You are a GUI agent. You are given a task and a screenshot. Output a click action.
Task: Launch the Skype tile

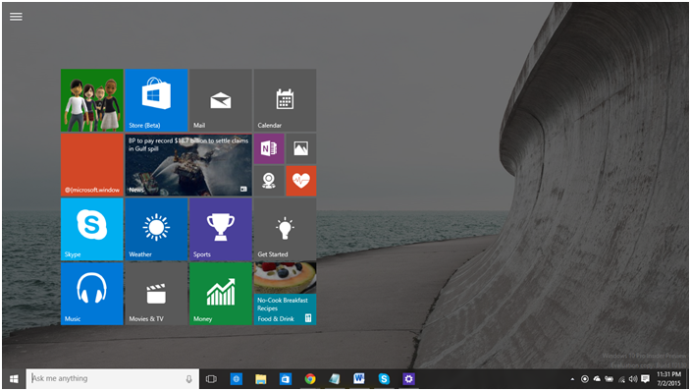(92, 229)
